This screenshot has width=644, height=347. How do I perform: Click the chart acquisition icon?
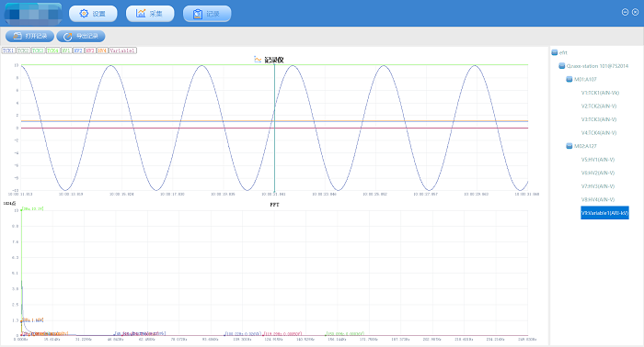(x=141, y=14)
